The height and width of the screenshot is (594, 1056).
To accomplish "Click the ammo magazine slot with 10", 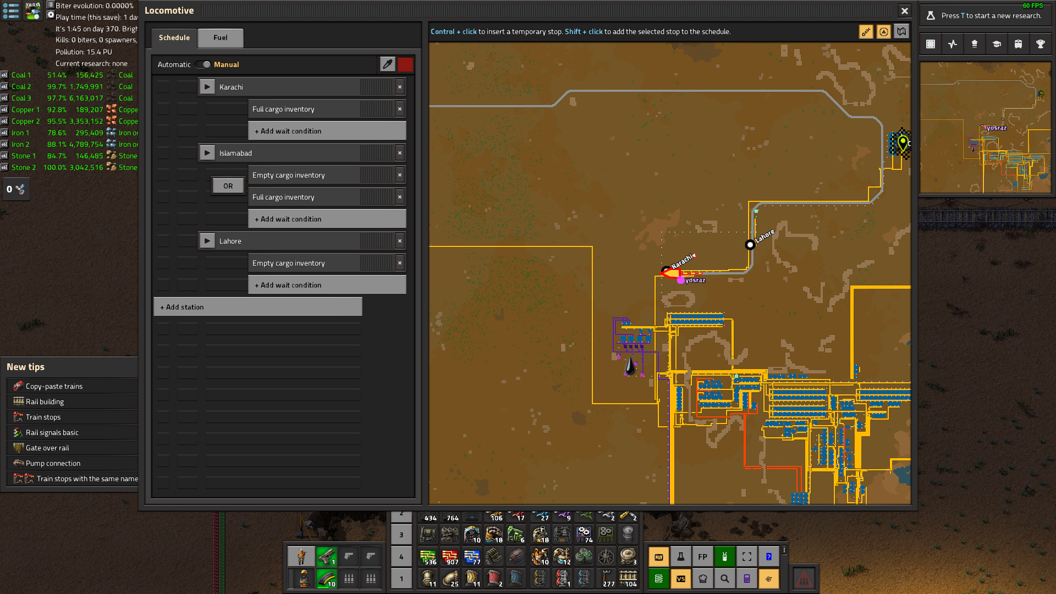I will tap(327, 579).
